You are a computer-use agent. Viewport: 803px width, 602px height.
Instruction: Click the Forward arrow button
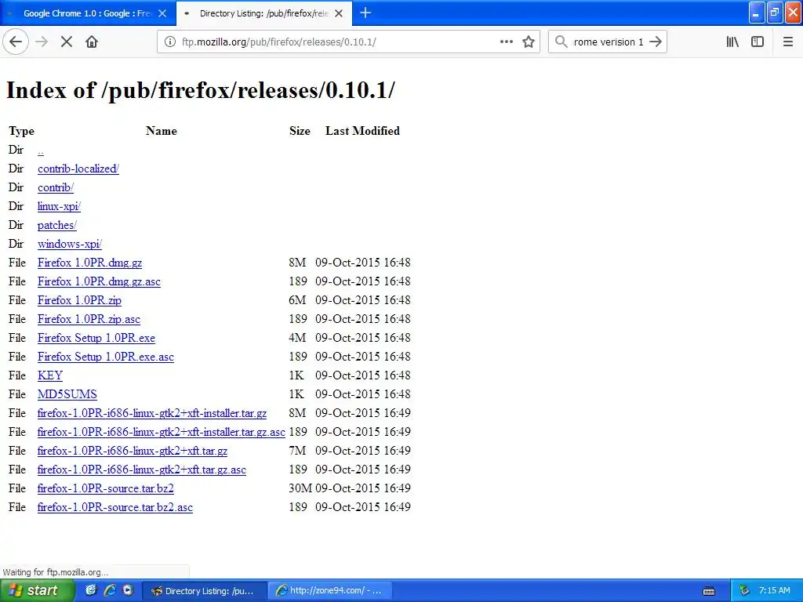coord(42,42)
